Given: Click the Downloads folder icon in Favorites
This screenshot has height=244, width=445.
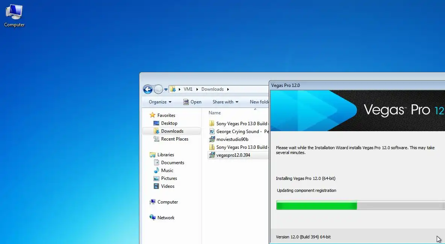Looking at the screenshot, I should coord(156,131).
